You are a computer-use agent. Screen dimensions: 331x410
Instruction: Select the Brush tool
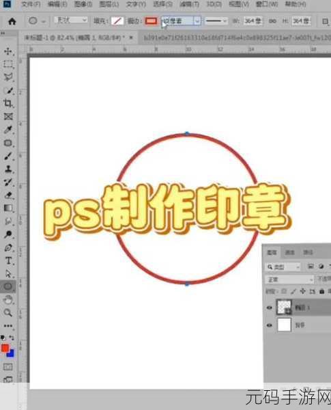[x=8, y=156]
